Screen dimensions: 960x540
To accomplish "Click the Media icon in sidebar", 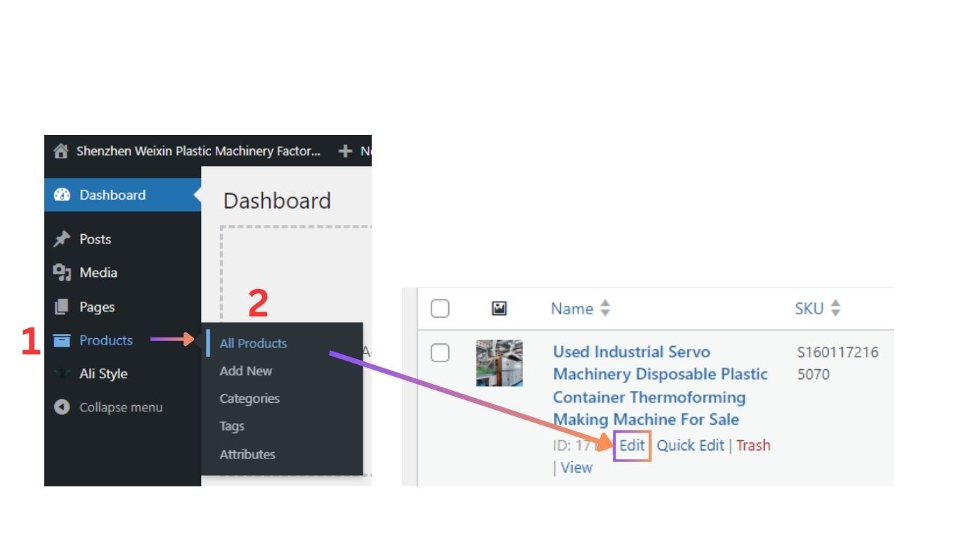I will (x=62, y=273).
